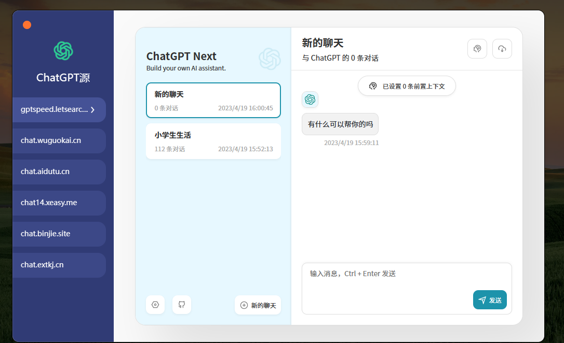Open the 小学生生活 conversation
564x343 pixels.
coord(213,141)
